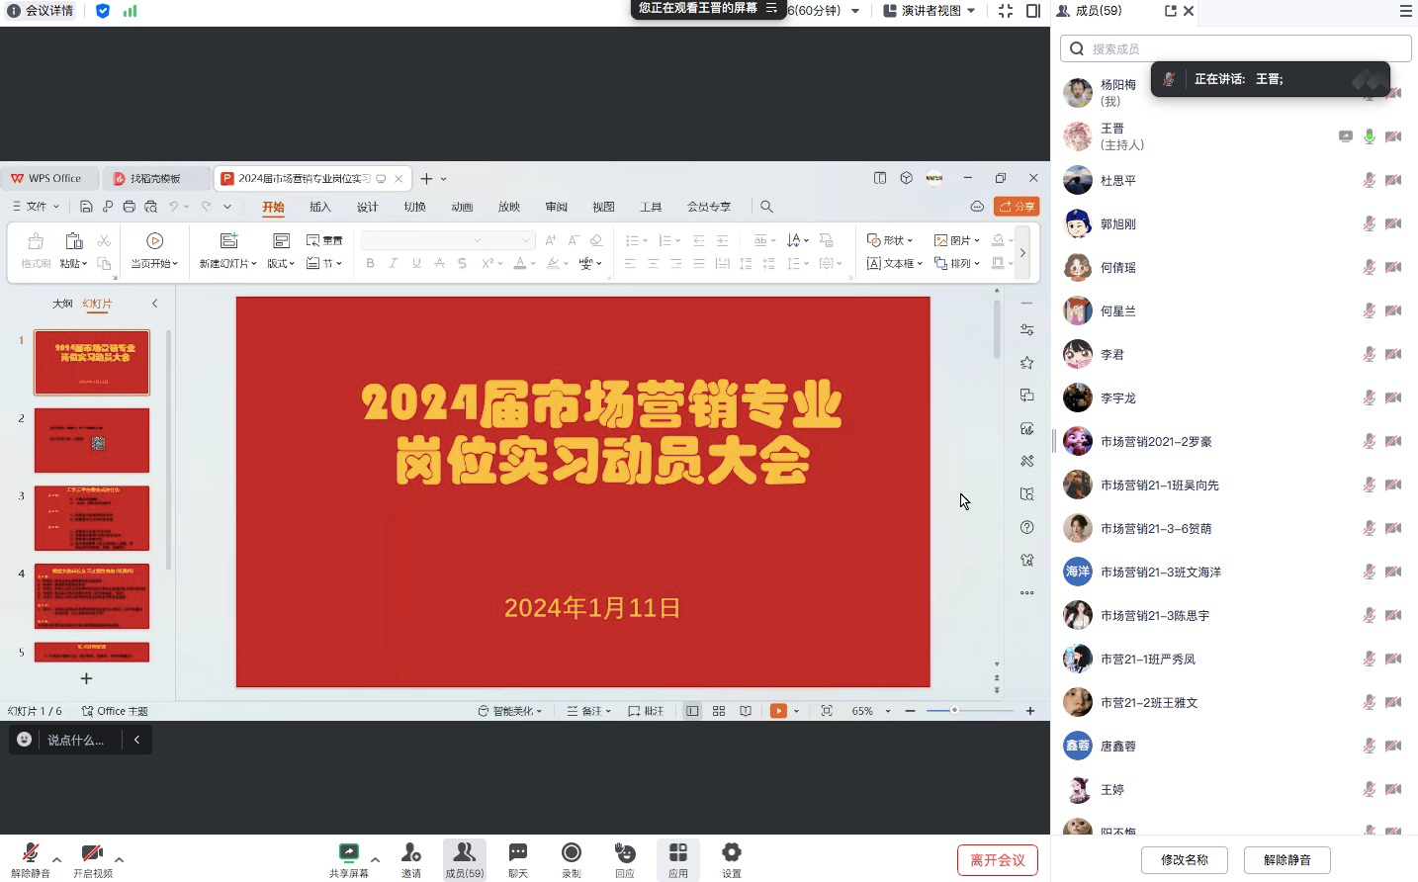The width and height of the screenshot is (1418, 882).
Task: Start recording with the Record icon
Action: coord(572,853)
